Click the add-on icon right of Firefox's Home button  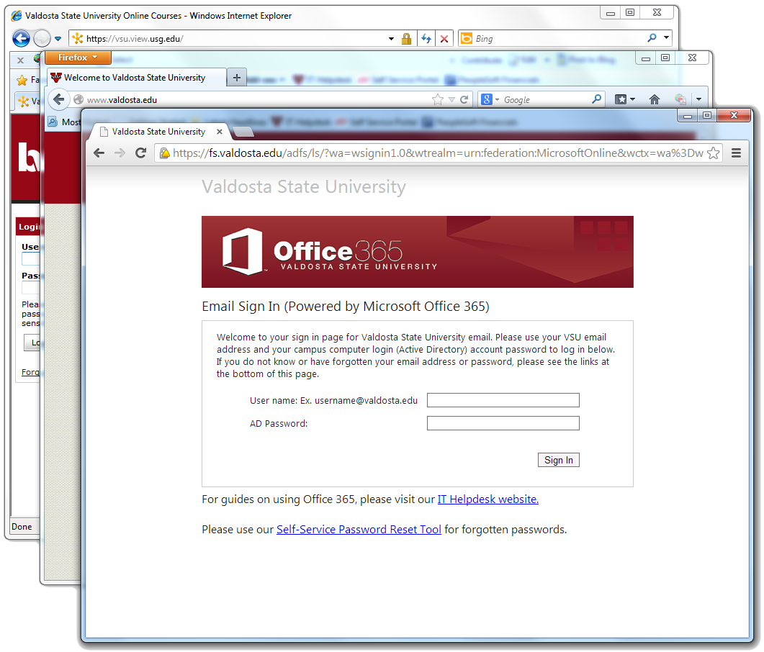(680, 99)
